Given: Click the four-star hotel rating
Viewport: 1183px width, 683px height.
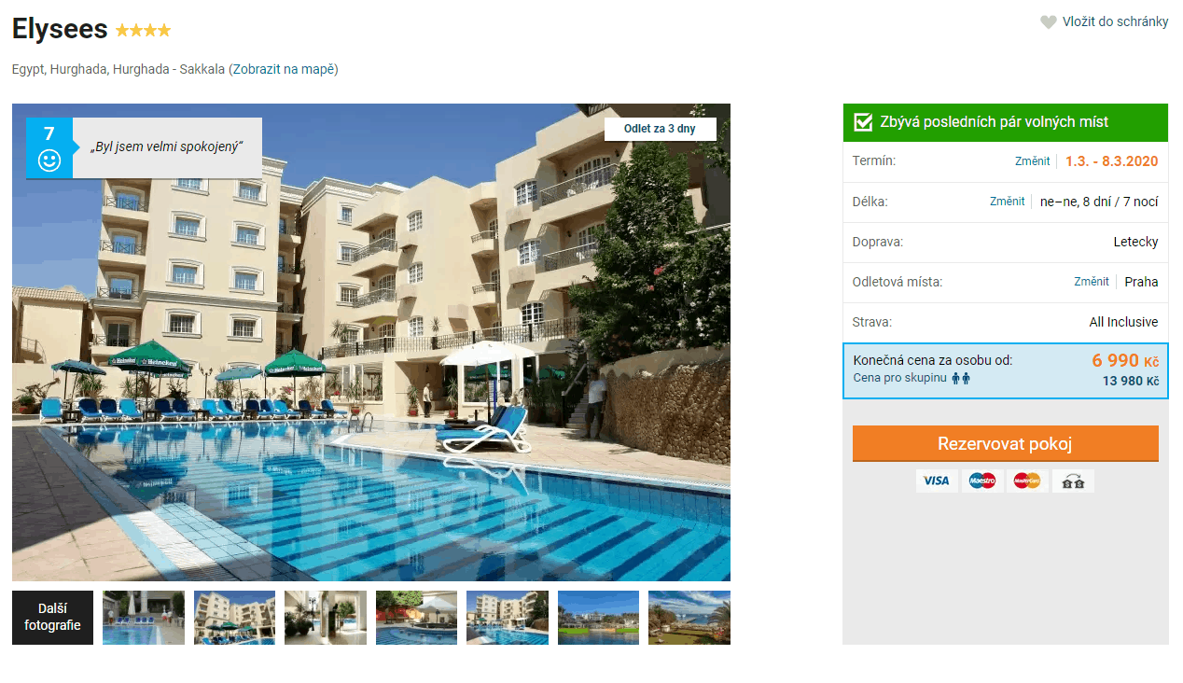Looking at the screenshot, I should (143, 30).
